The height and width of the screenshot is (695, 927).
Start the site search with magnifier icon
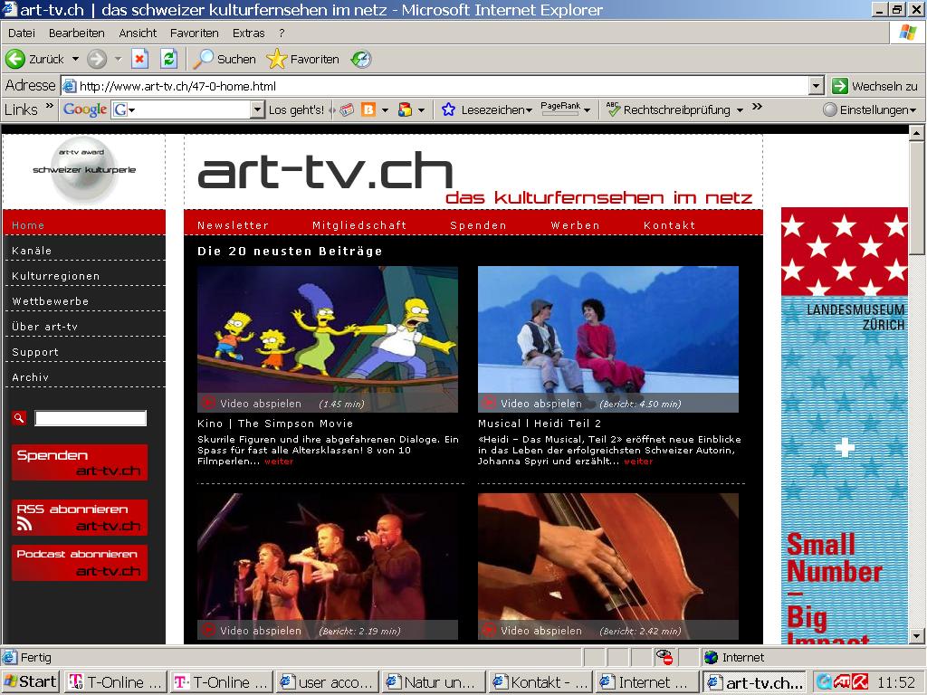pyautogui.click(x=18, y=418)
